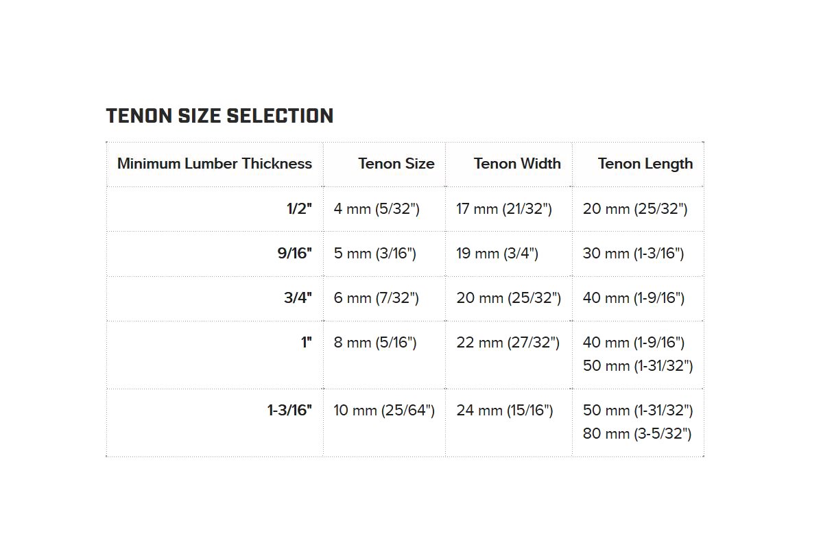Select the 8 mm (5/16") tenon size cell

[375, 343]
